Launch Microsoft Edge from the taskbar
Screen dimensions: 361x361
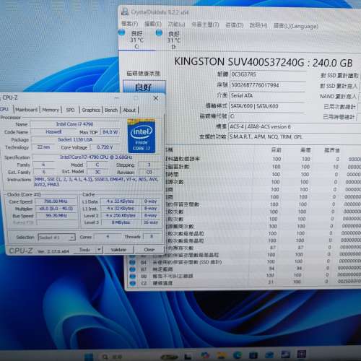click(237, 355)
